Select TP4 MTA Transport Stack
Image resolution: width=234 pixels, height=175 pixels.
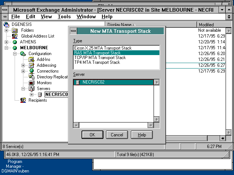[x=116, y=62]
